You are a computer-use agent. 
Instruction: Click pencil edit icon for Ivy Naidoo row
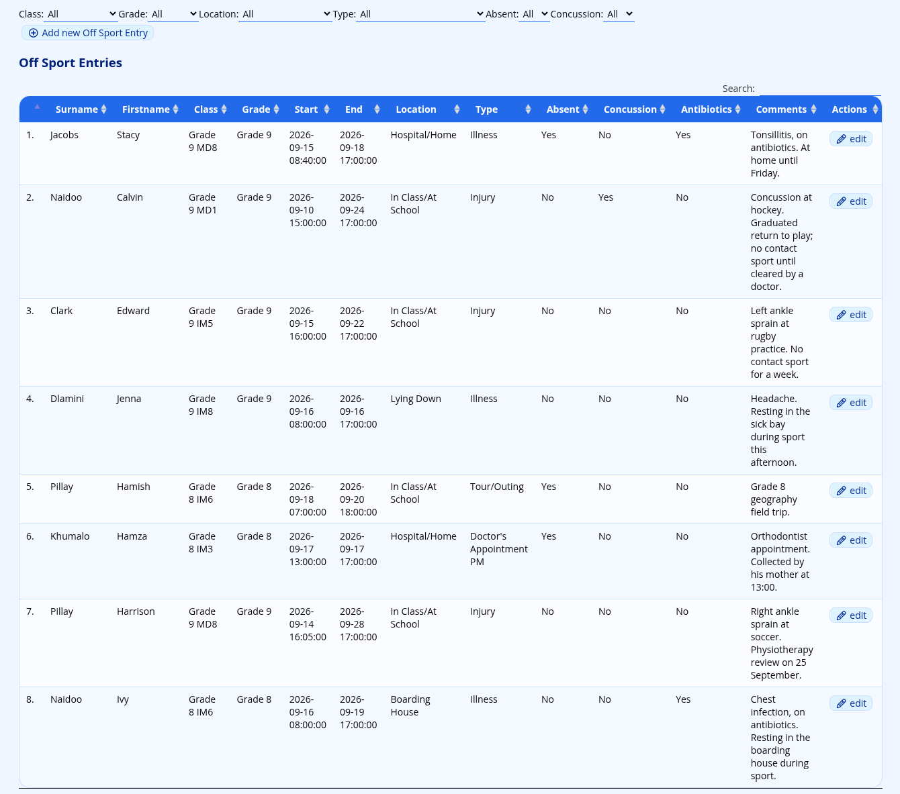point(841,703)
